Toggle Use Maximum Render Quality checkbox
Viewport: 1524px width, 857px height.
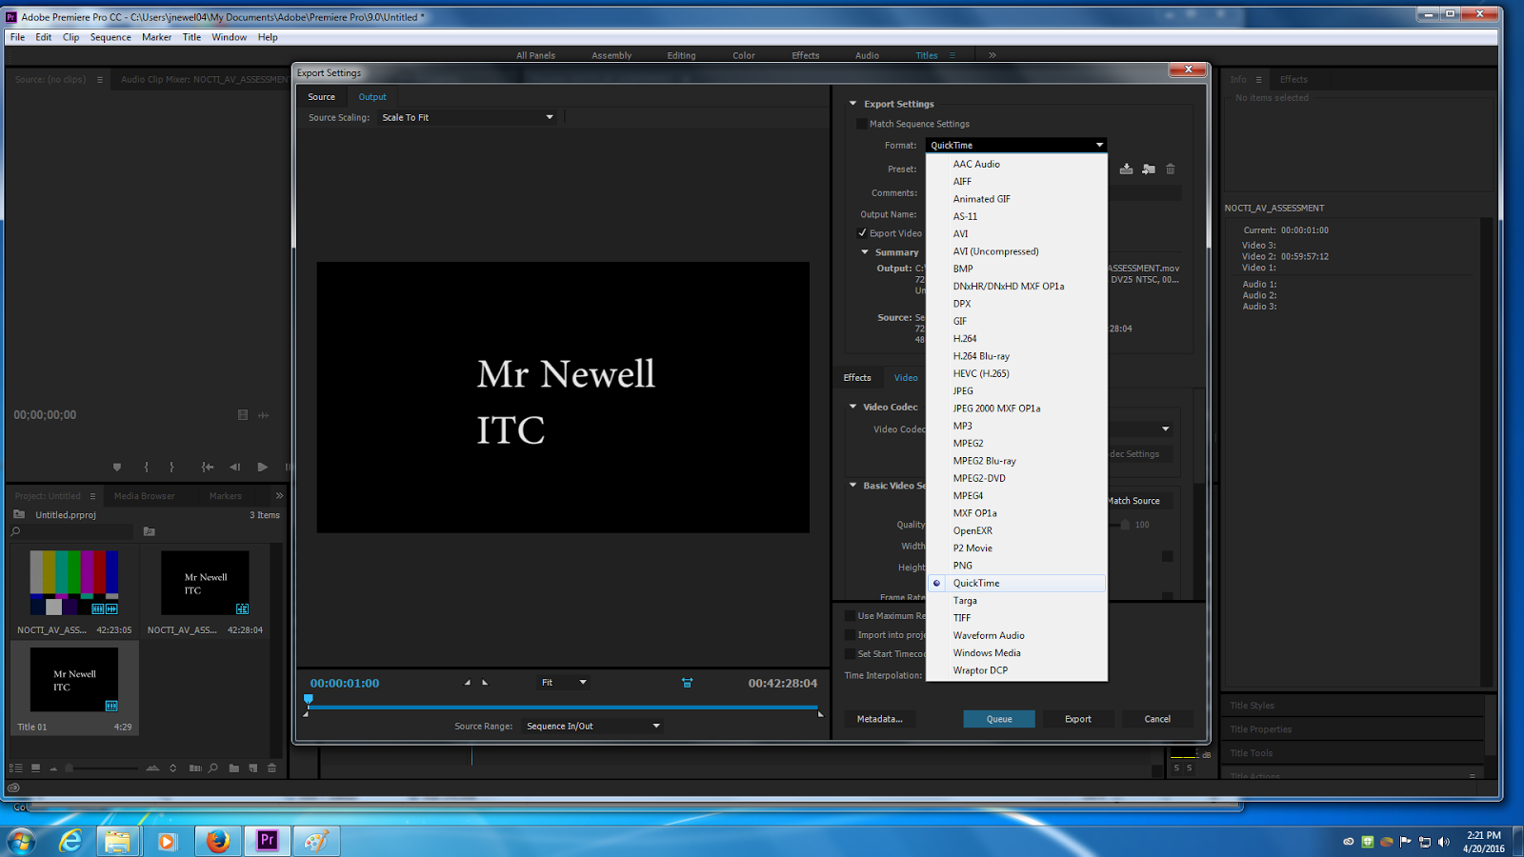click(850, 616)
